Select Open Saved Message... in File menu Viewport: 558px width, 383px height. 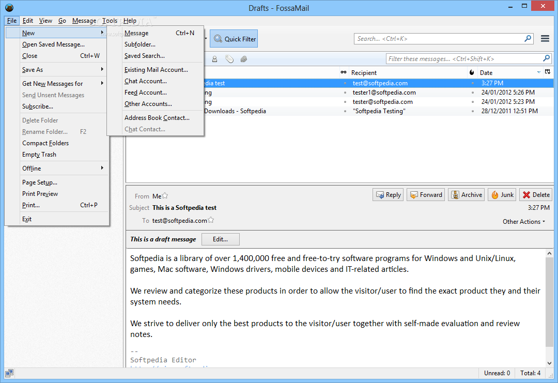[x=57, y=44]
